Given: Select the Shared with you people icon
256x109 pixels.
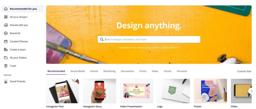Looking at the screenshot, I should (6, 25).
